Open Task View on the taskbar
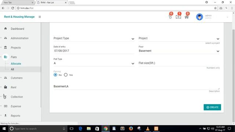 click(x=72, y=129)
